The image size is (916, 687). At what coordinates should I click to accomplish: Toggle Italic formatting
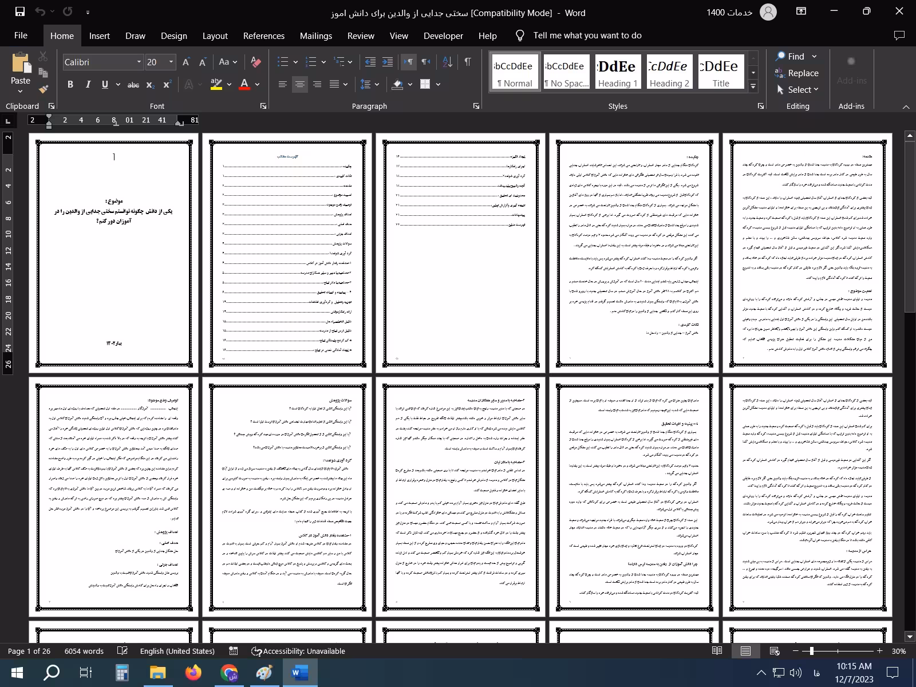coord(88,85)
